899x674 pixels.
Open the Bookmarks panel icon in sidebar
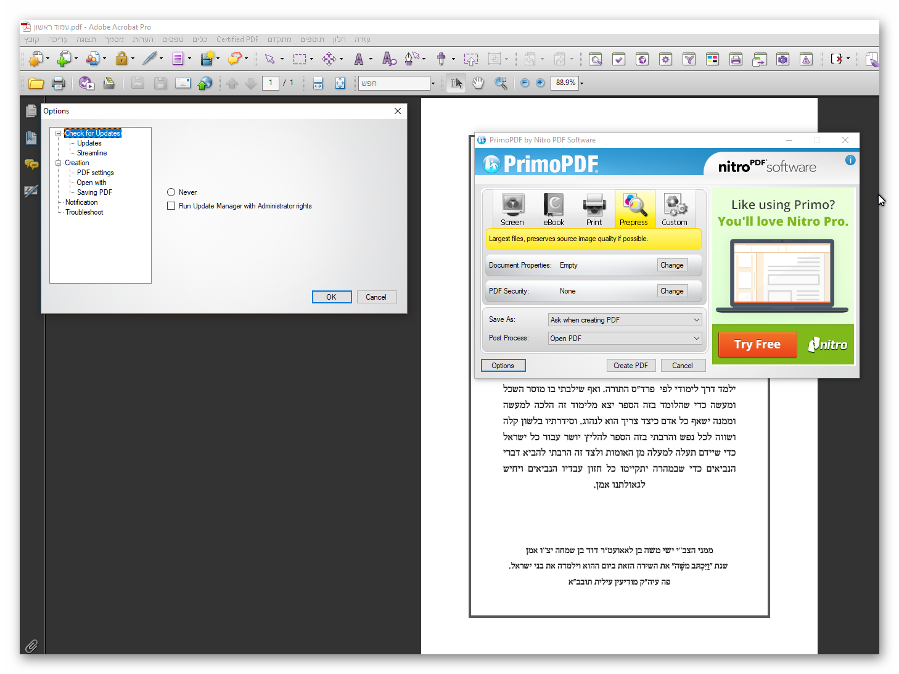pos(31,138)
